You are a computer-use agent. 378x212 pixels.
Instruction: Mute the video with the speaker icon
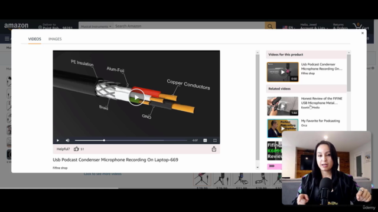click(x=67, y=140)
